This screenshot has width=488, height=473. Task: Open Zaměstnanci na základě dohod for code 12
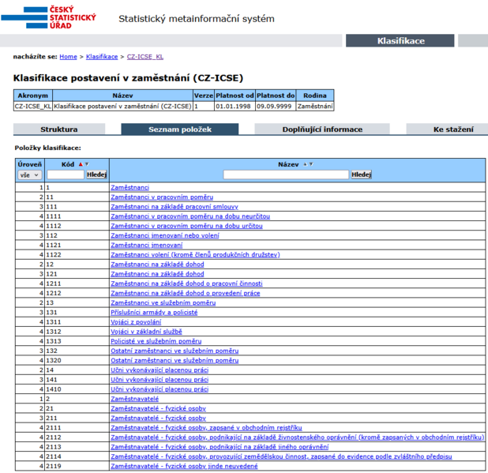(157, 265)
